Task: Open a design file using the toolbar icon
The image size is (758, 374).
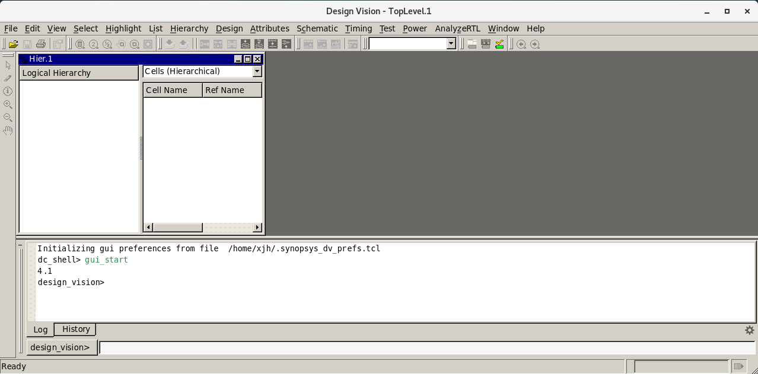Action: click(13, 43)
